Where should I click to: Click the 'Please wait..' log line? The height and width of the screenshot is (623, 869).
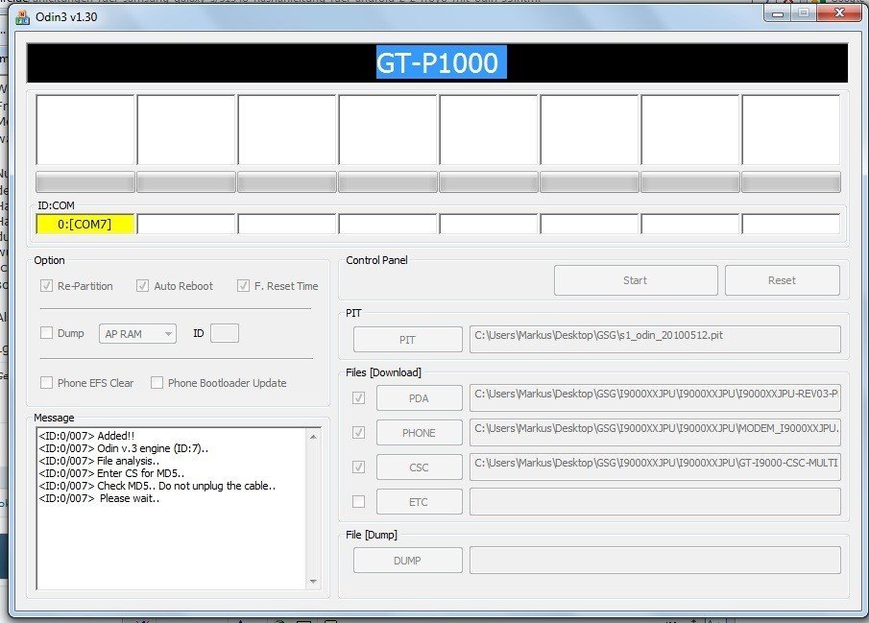pyautogui.click(x=99, y=498)
